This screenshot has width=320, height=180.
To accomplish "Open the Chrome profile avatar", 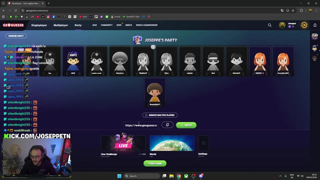I will [x=310, y=10].
